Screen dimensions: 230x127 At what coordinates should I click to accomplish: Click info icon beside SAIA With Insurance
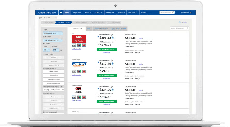tap(112, 35)
